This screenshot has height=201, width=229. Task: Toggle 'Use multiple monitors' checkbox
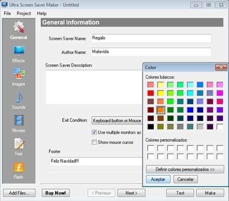(x=94, y=132)
